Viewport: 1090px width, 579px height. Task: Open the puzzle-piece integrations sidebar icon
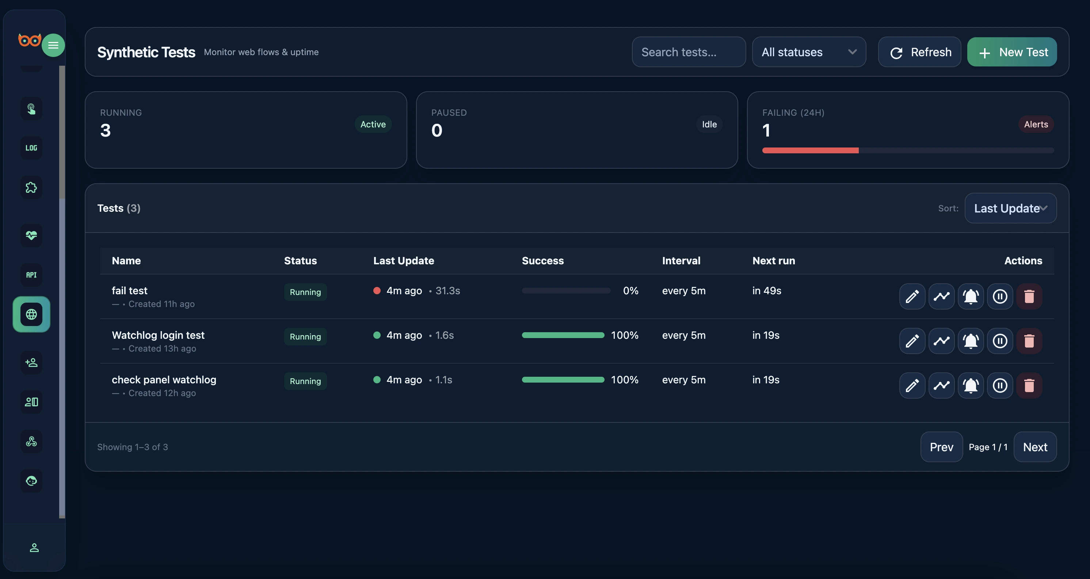click(x=31, y=187)
